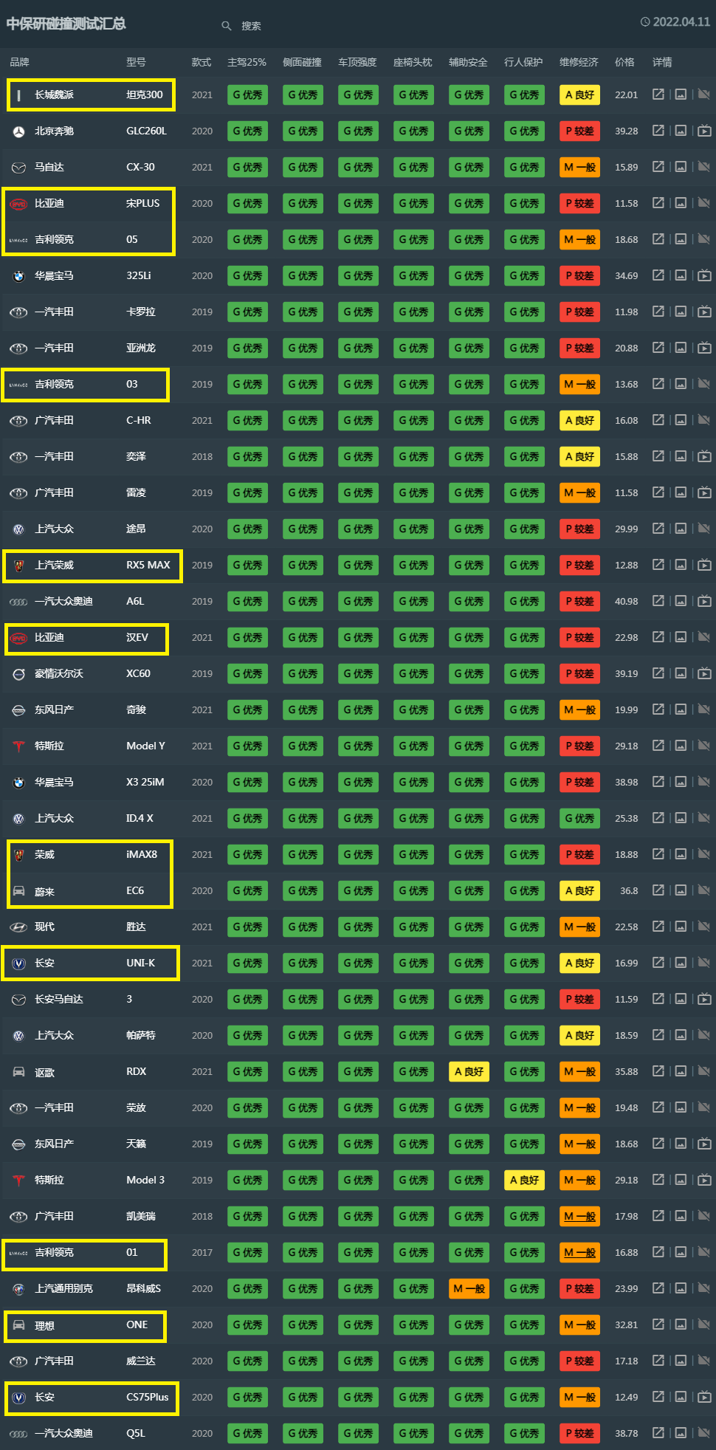This screenshot has width=716, height=1450.
Task: Open the detail link icon for 卡罗拉
Action: pyautogui.click(x=658, y=312)
